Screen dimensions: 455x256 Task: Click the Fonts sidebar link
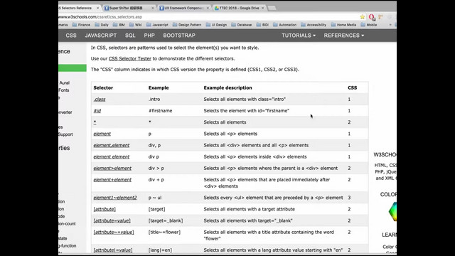click(x=64, y=90)
